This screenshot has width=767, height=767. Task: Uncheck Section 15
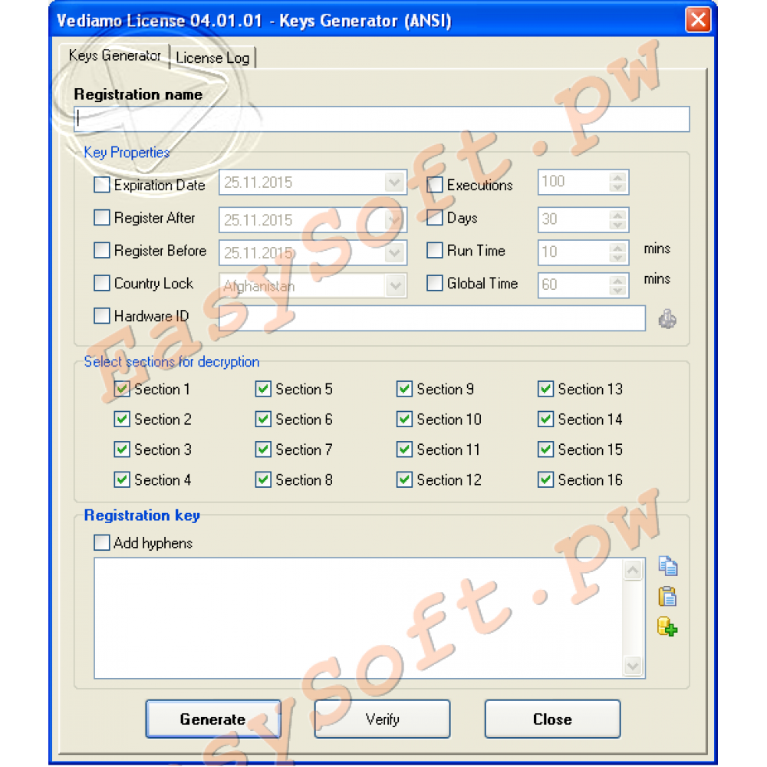545,450
